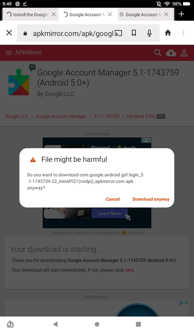This screenshot has height=332, width=194.
Task: Cancel the harmful file download
Action: pyautogui.click(x=113, y=199)
